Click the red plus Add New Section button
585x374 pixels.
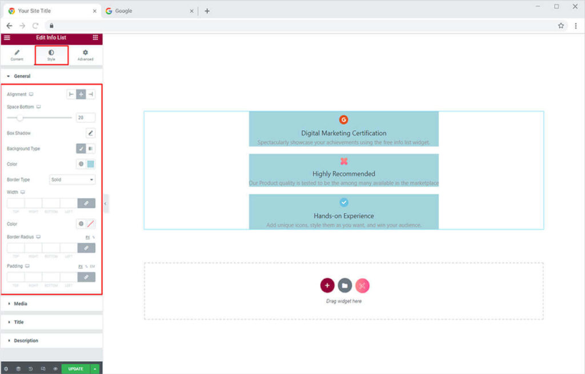[327, 285]
